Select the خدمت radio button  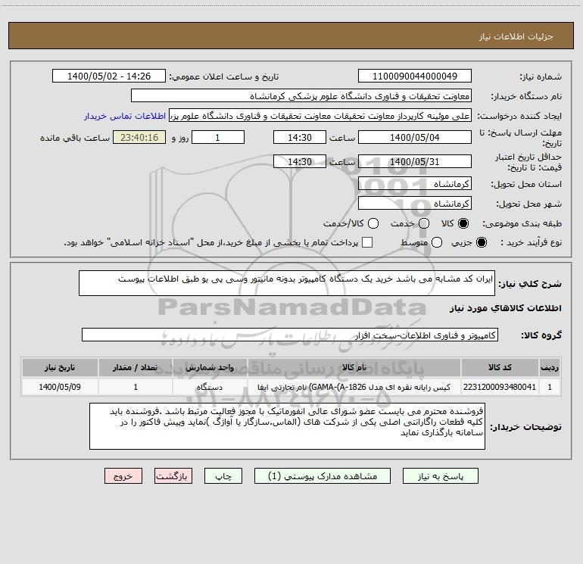[424, 223]
